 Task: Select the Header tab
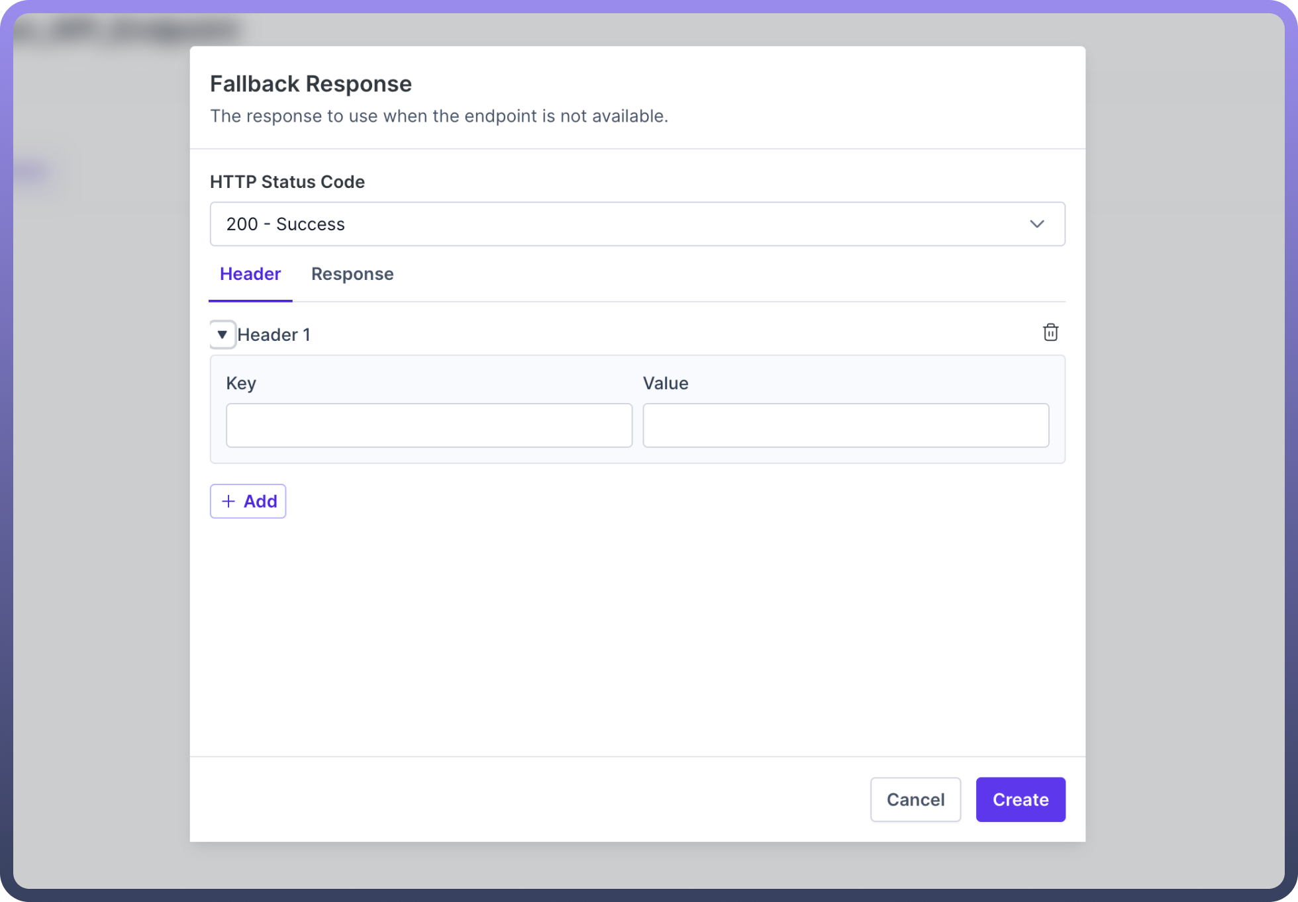[250, 274]
